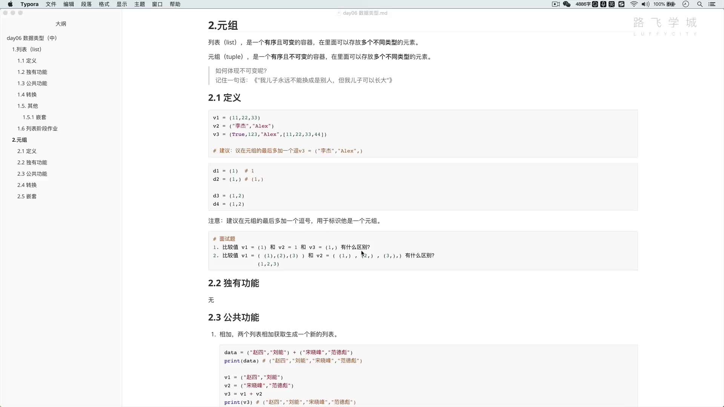Click the list item 相加，两个列表相加

pos(279,334)
